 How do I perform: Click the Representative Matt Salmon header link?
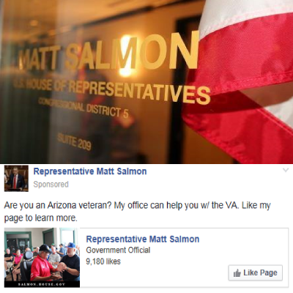tap(90, 171)
